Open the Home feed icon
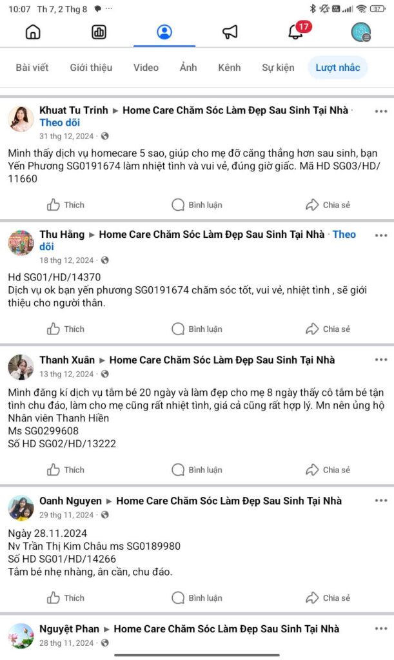Image resolution: width=394 pixels, height=660 pixels. 33,32
